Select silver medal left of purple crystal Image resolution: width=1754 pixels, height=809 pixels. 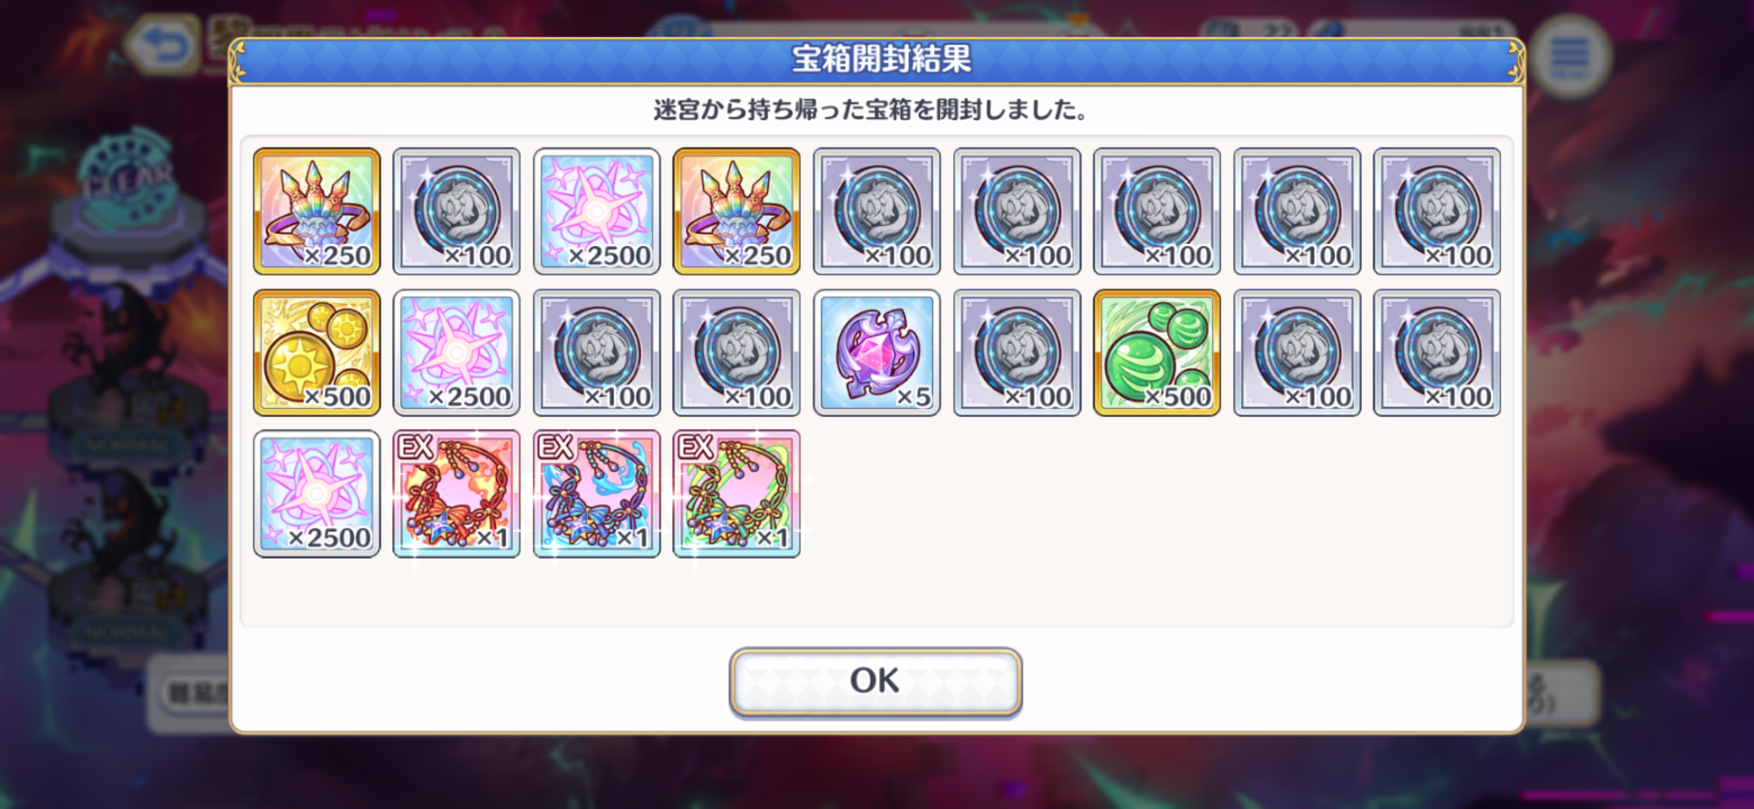tap(736, 352)
